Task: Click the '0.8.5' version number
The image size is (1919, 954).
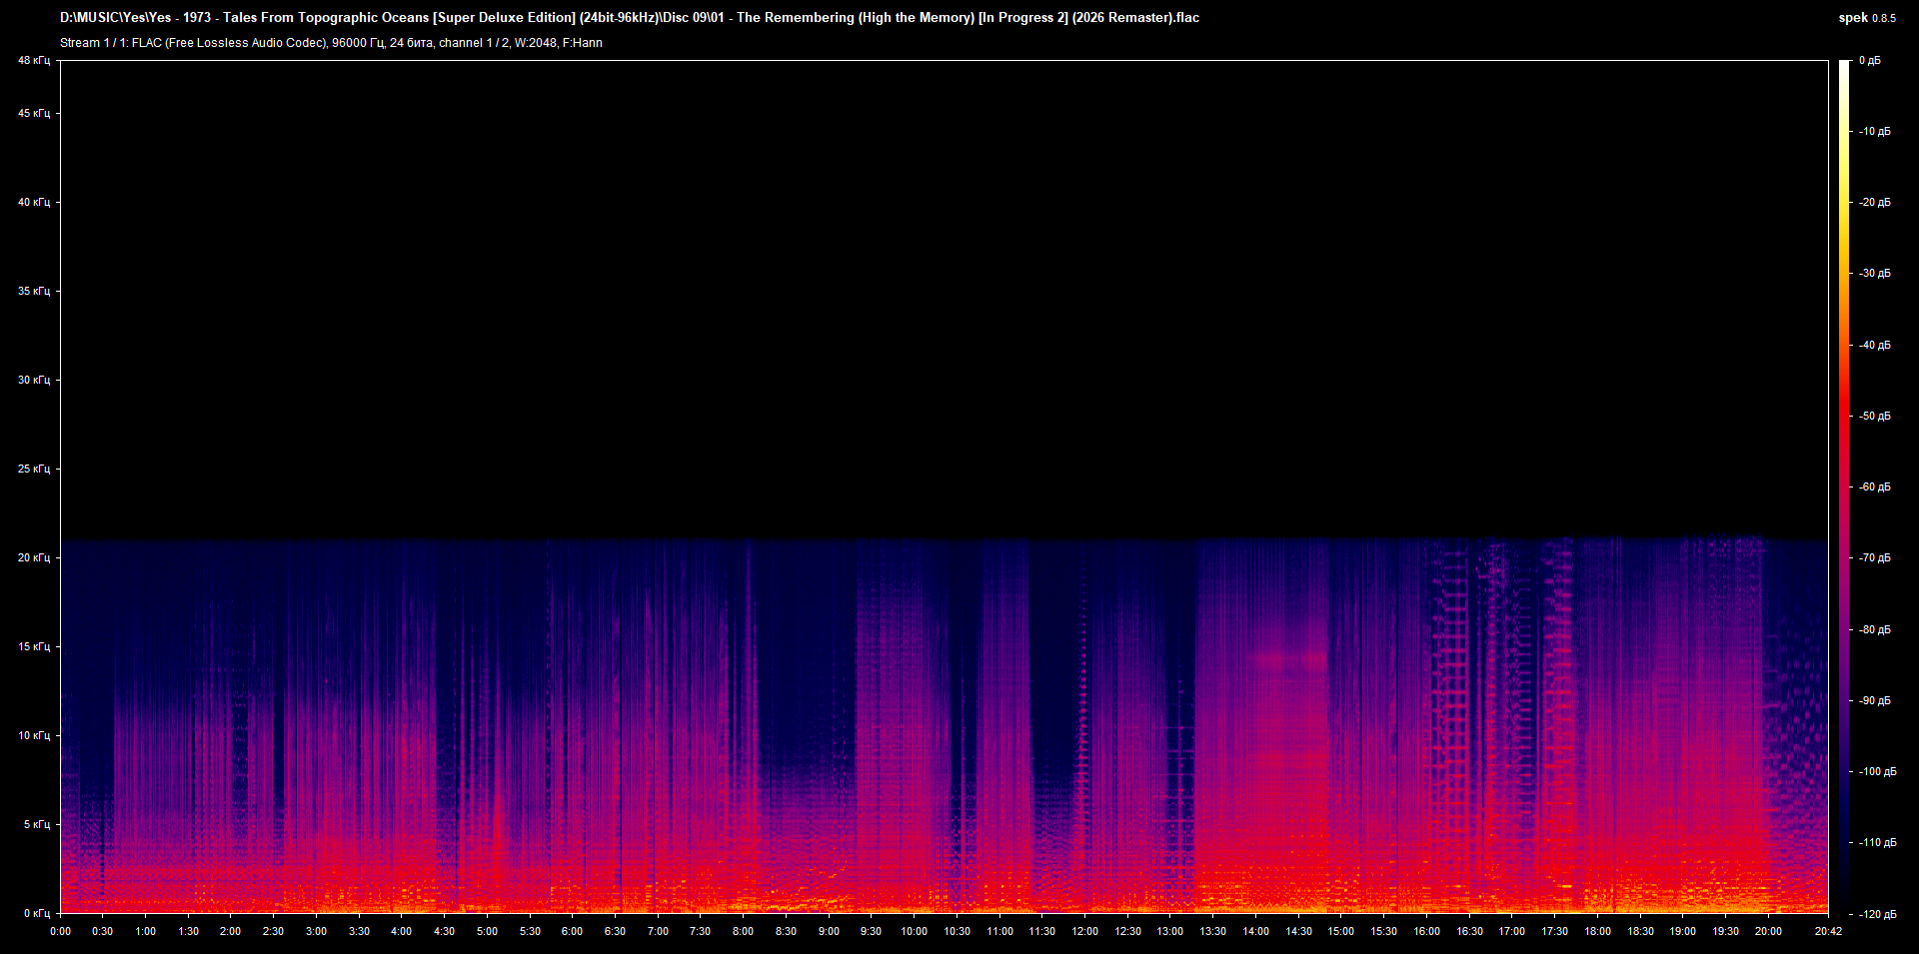Action: tap(1884, 18)
